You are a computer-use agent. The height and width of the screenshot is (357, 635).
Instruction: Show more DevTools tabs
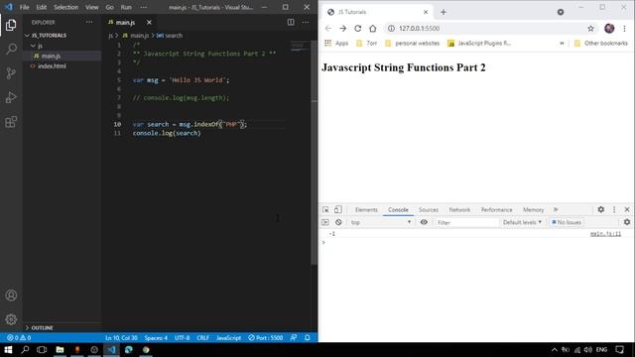pos(556,209)
